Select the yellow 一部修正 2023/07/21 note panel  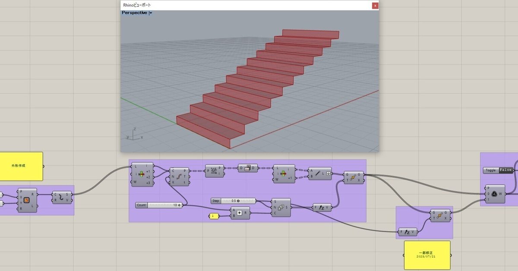427,255
